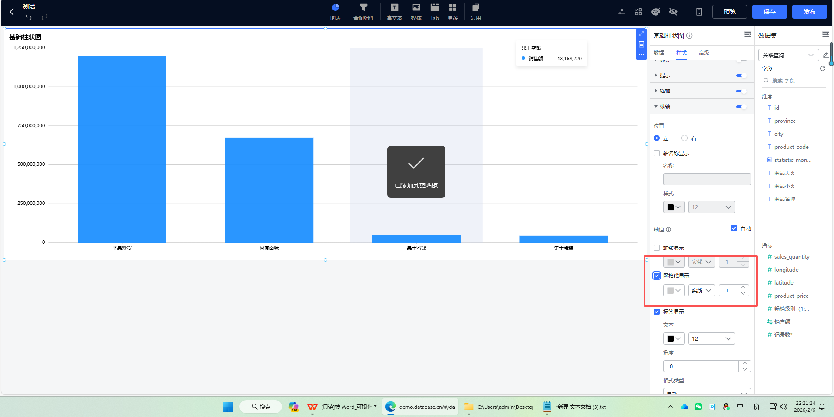834x417 pixels.
Task: Expand the 提示 section
Action: point(656,76)
